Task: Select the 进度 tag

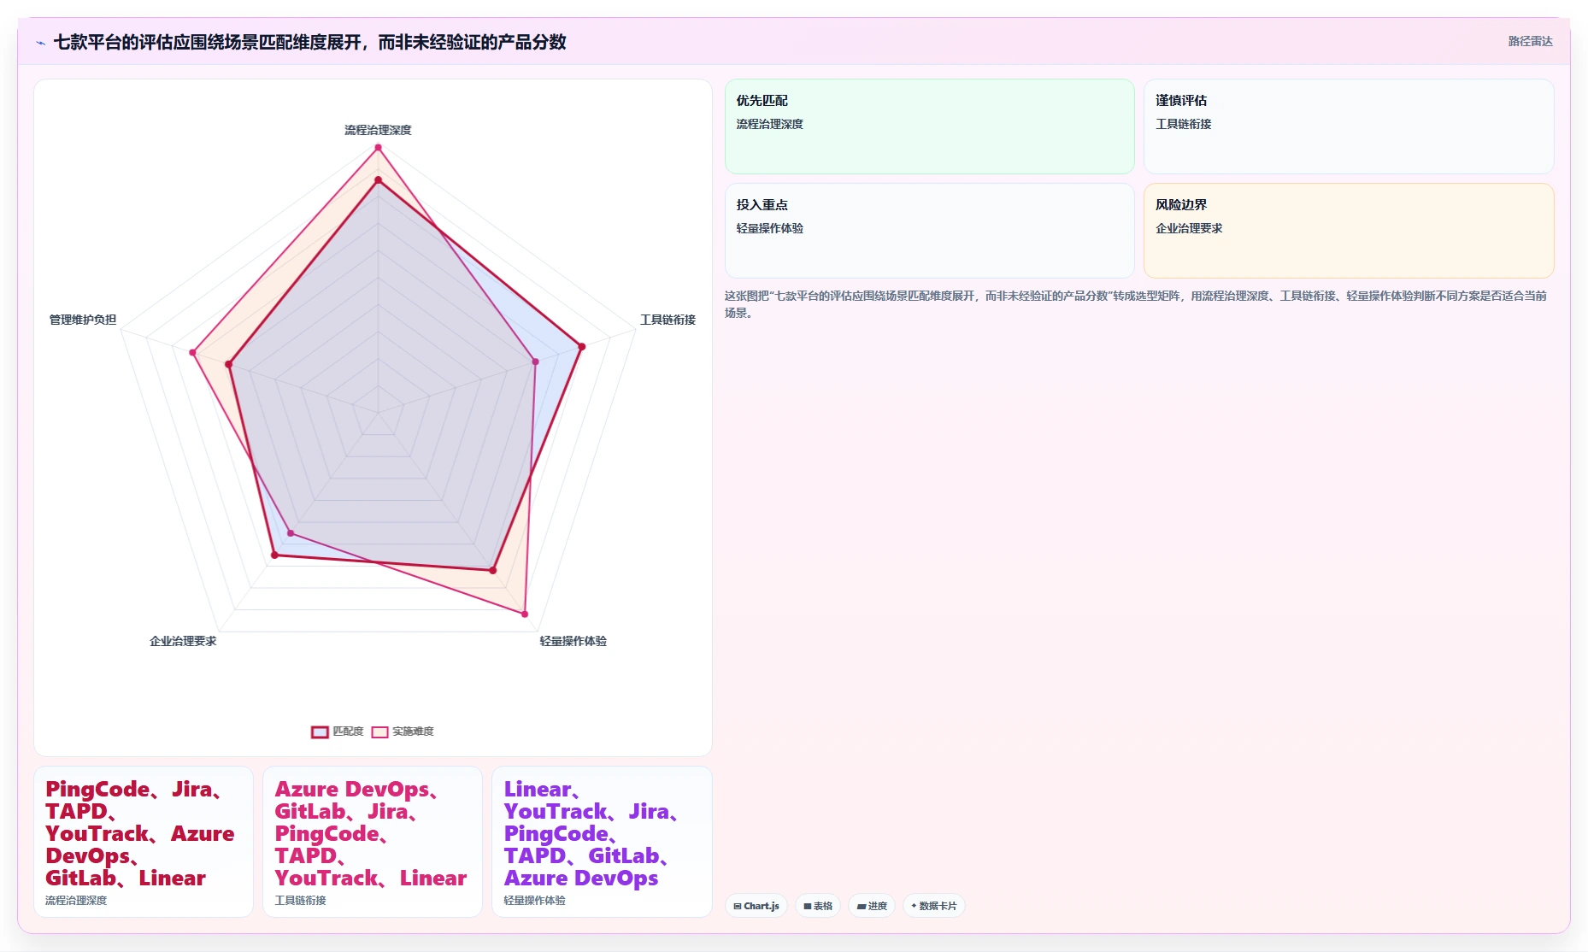Action: coord(872,906)
